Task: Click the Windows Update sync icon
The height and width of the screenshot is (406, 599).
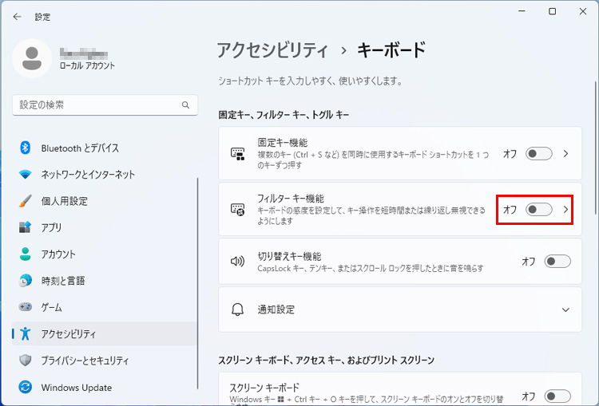Action: [25, 388]
